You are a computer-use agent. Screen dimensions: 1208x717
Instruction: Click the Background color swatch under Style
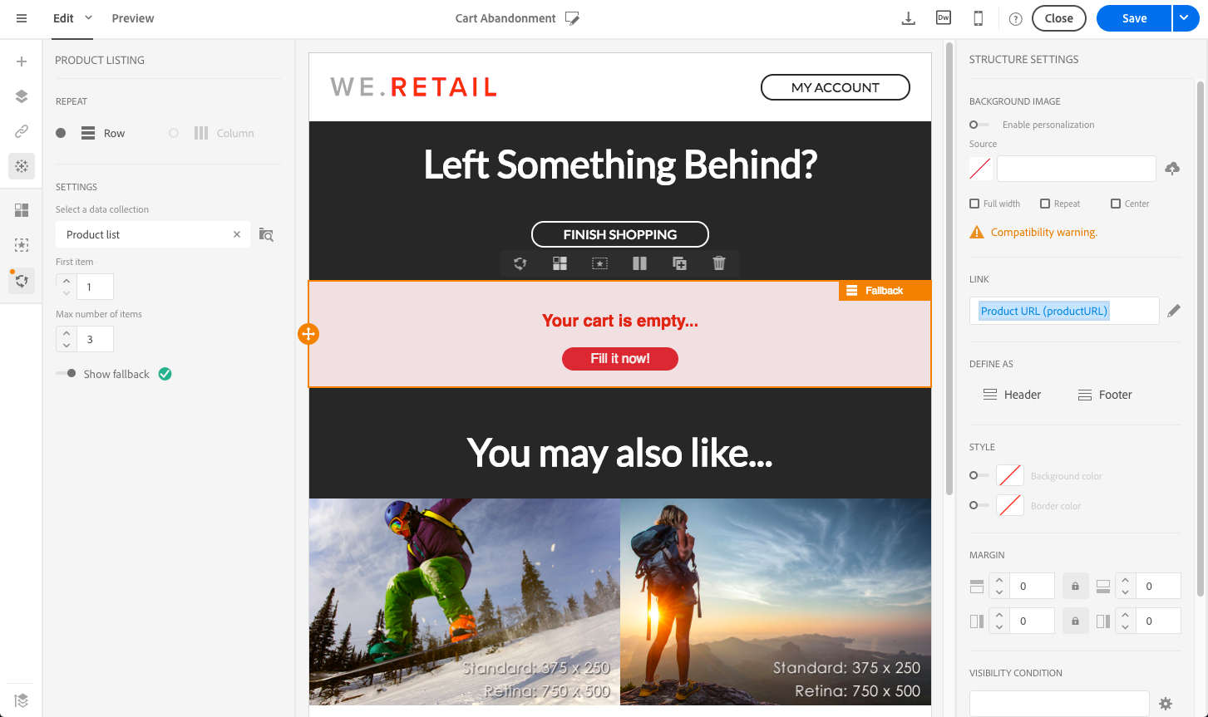[x=1010, y=476]
